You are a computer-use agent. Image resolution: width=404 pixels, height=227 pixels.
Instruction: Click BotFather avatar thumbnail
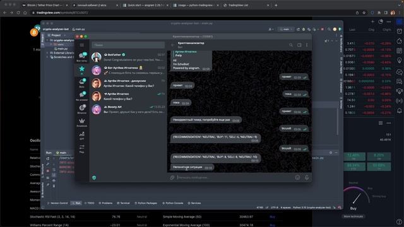tap(97, 57)
